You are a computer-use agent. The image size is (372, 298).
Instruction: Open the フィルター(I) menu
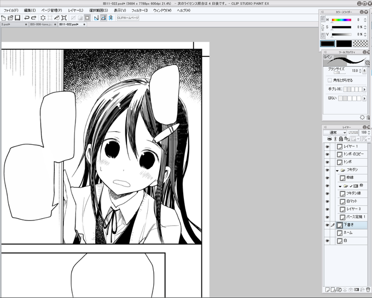pyautogui.click(x=139, y=10)
